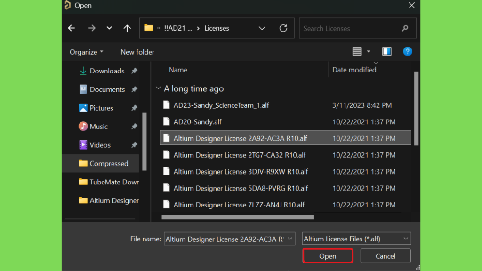Open the Help question mark
Screen dimensions: 482x271
(x=407, y=51)
